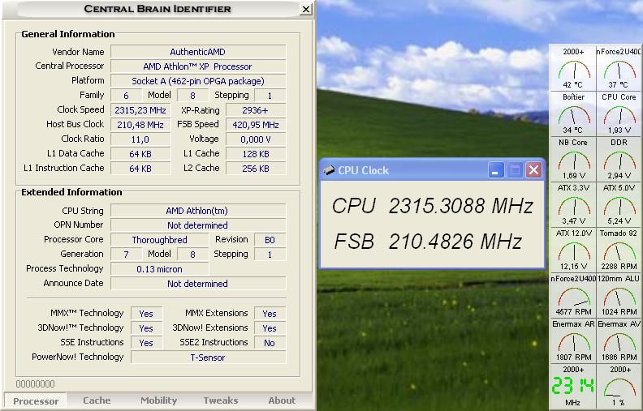Select the Clock Ratio value 11,0

pyautogui.click(x=140, y=139)
